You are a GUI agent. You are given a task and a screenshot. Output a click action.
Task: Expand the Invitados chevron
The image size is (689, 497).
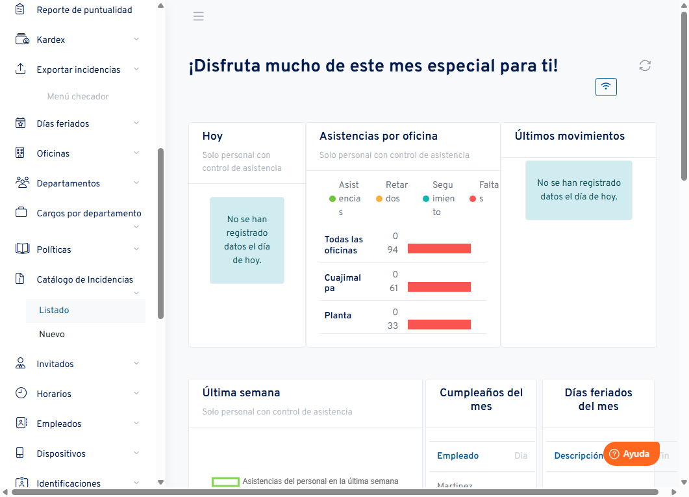tap(136, 363)
